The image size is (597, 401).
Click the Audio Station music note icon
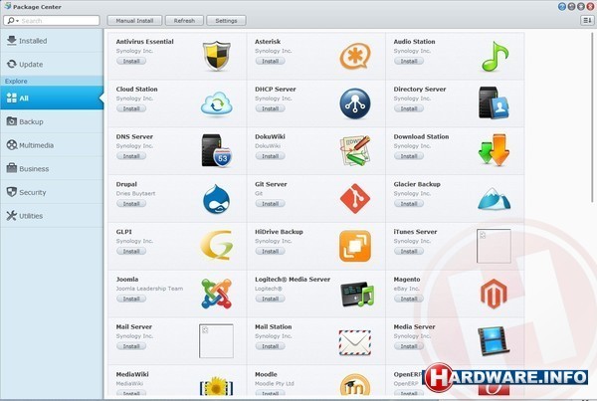[494, 56]
